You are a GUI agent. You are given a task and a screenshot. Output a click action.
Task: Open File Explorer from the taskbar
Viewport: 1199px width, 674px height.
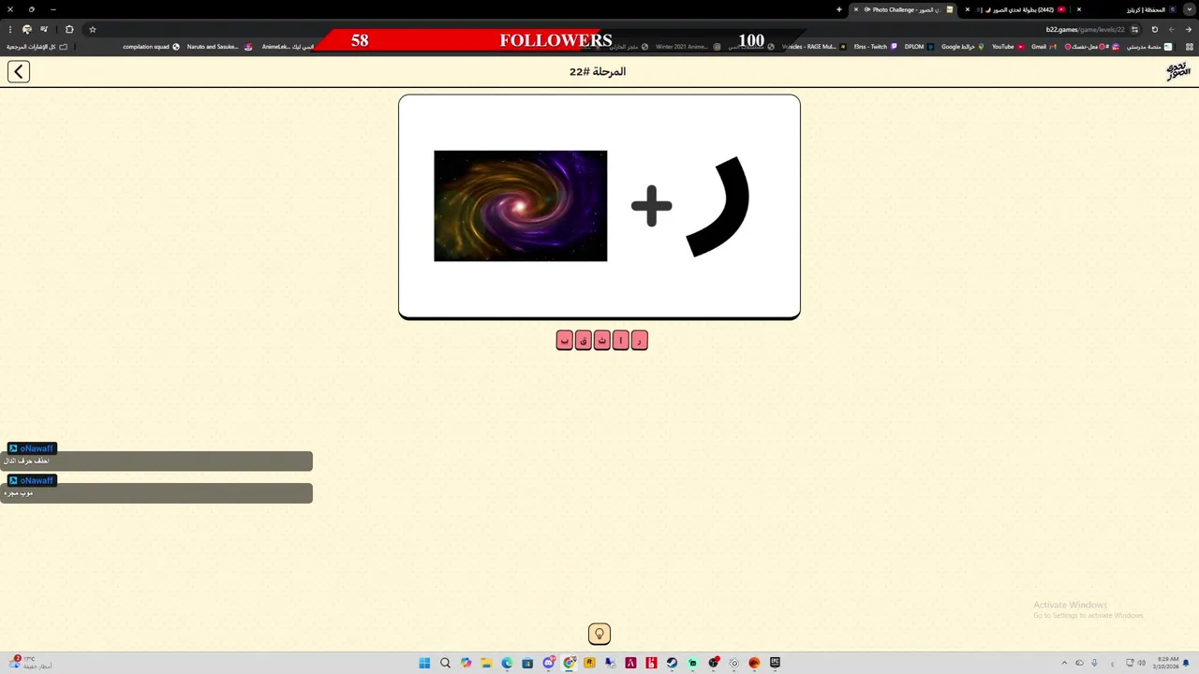tap(486, 663)
